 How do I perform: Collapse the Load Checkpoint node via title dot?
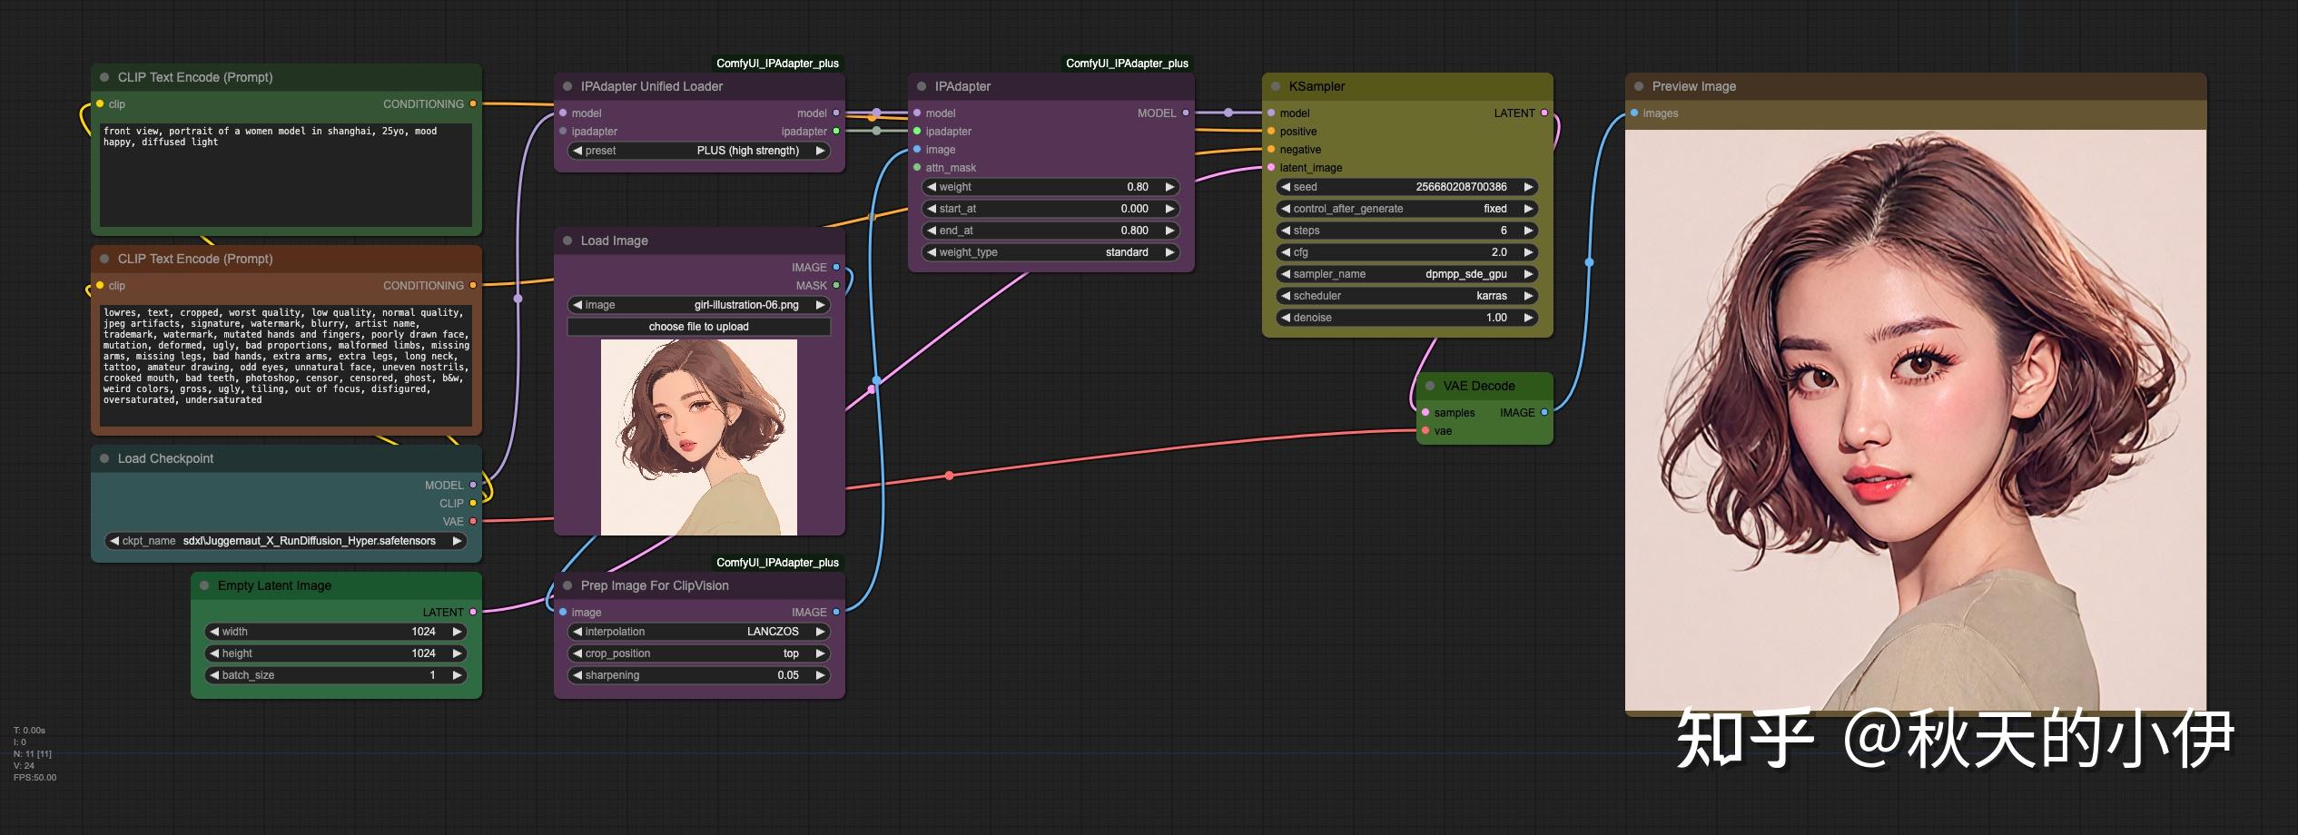tap(104, 458)
